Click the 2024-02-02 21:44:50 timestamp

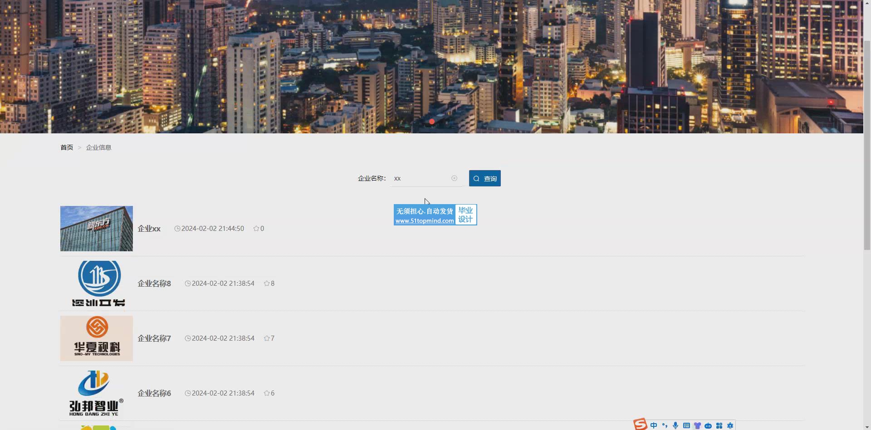213,229
